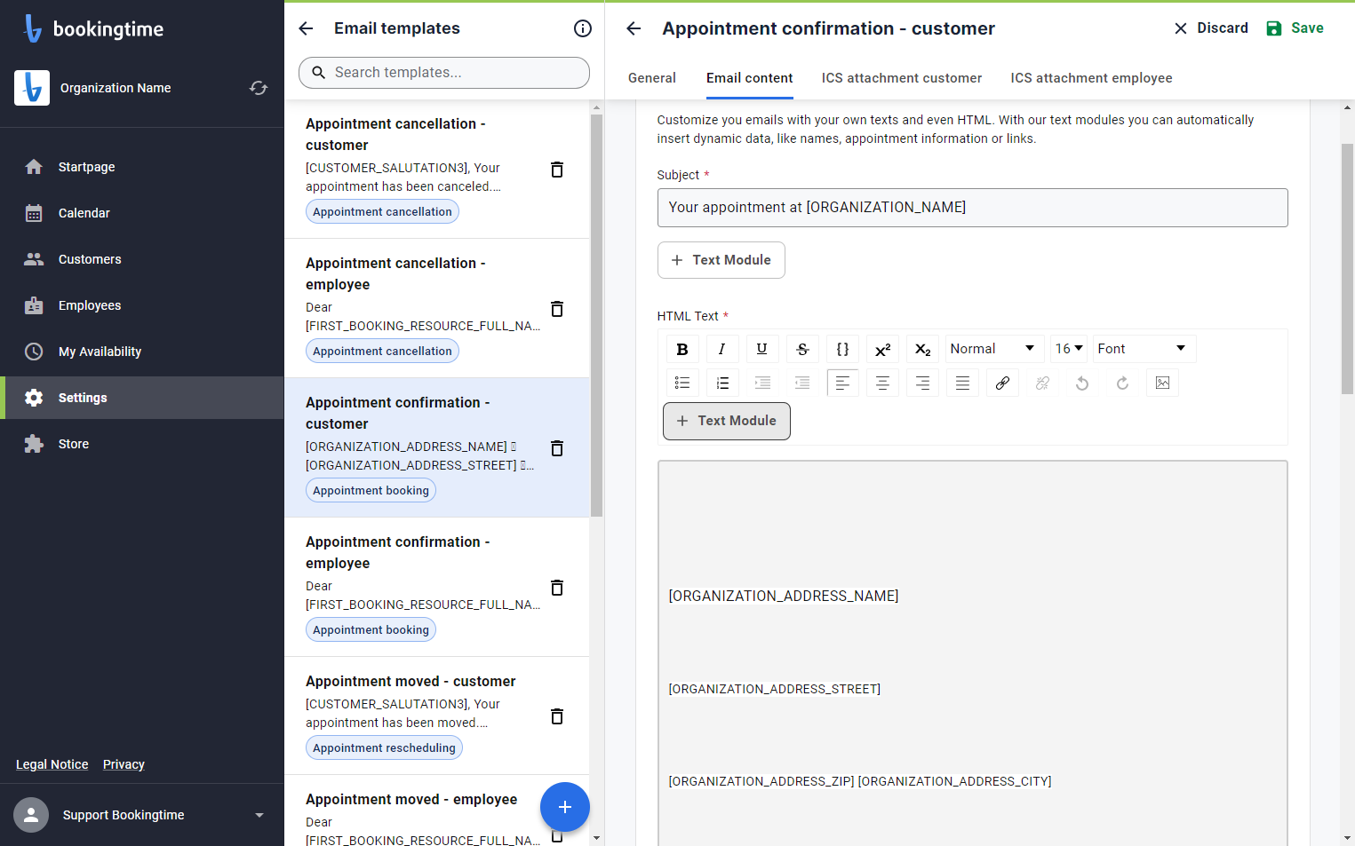Toggle bold formatting in HTML editor
This screenshot has width=1355, height=846.
click(x=682, y=349)
